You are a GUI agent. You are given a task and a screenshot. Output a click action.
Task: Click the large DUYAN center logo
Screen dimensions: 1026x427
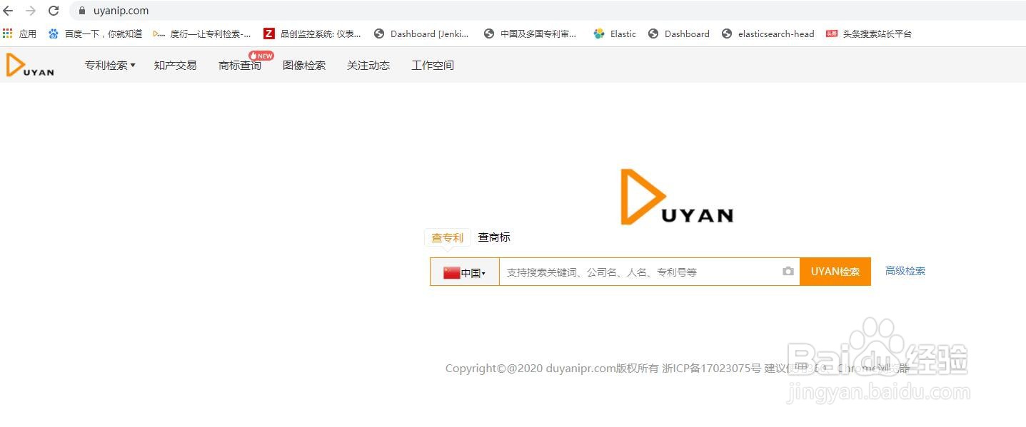[677, 197]
